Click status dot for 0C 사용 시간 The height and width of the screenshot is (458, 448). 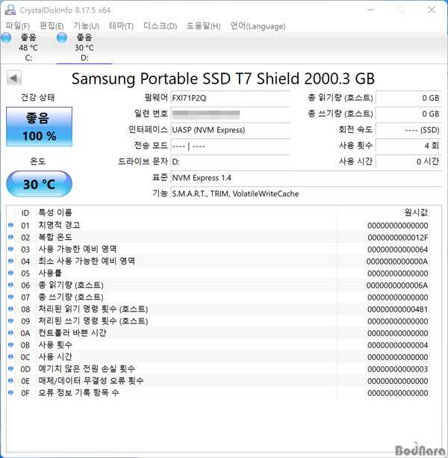(x=10, y=356)
